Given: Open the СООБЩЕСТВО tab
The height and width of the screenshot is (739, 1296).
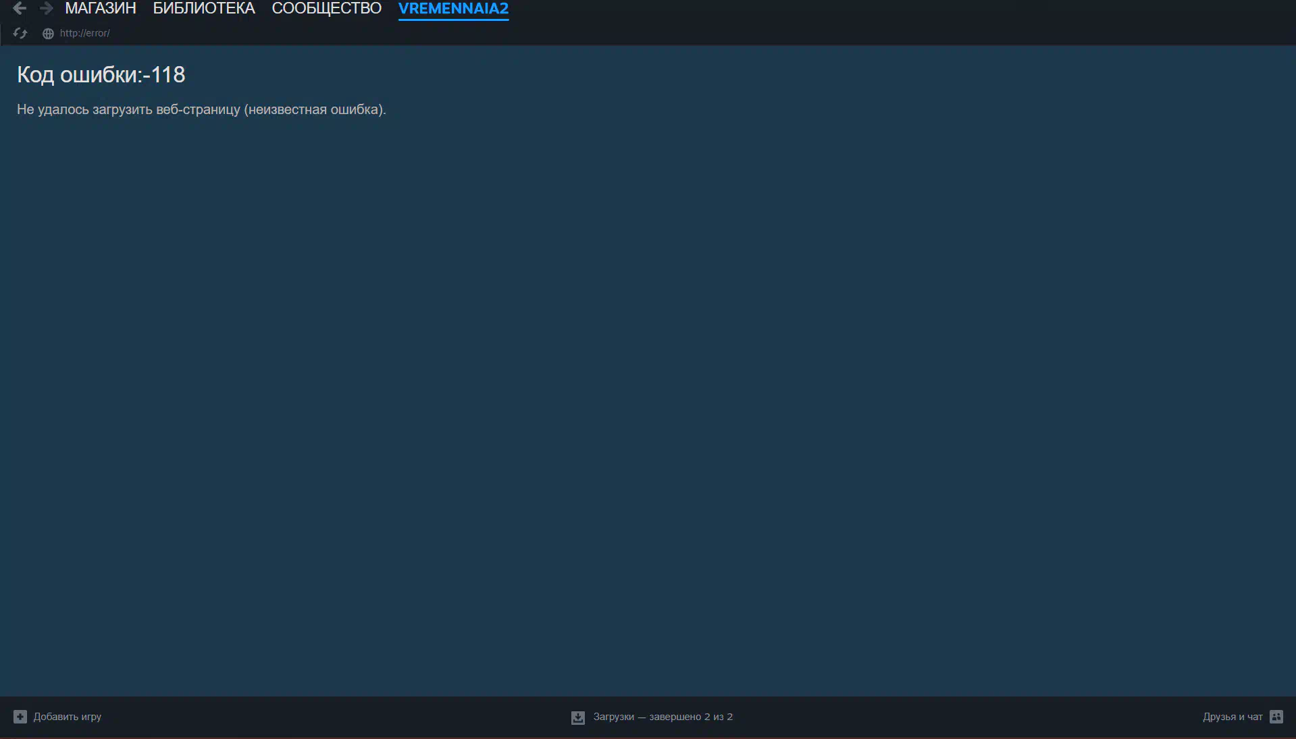Looking at the screenshot, I should pyautogui.click(x=327, y=9).
